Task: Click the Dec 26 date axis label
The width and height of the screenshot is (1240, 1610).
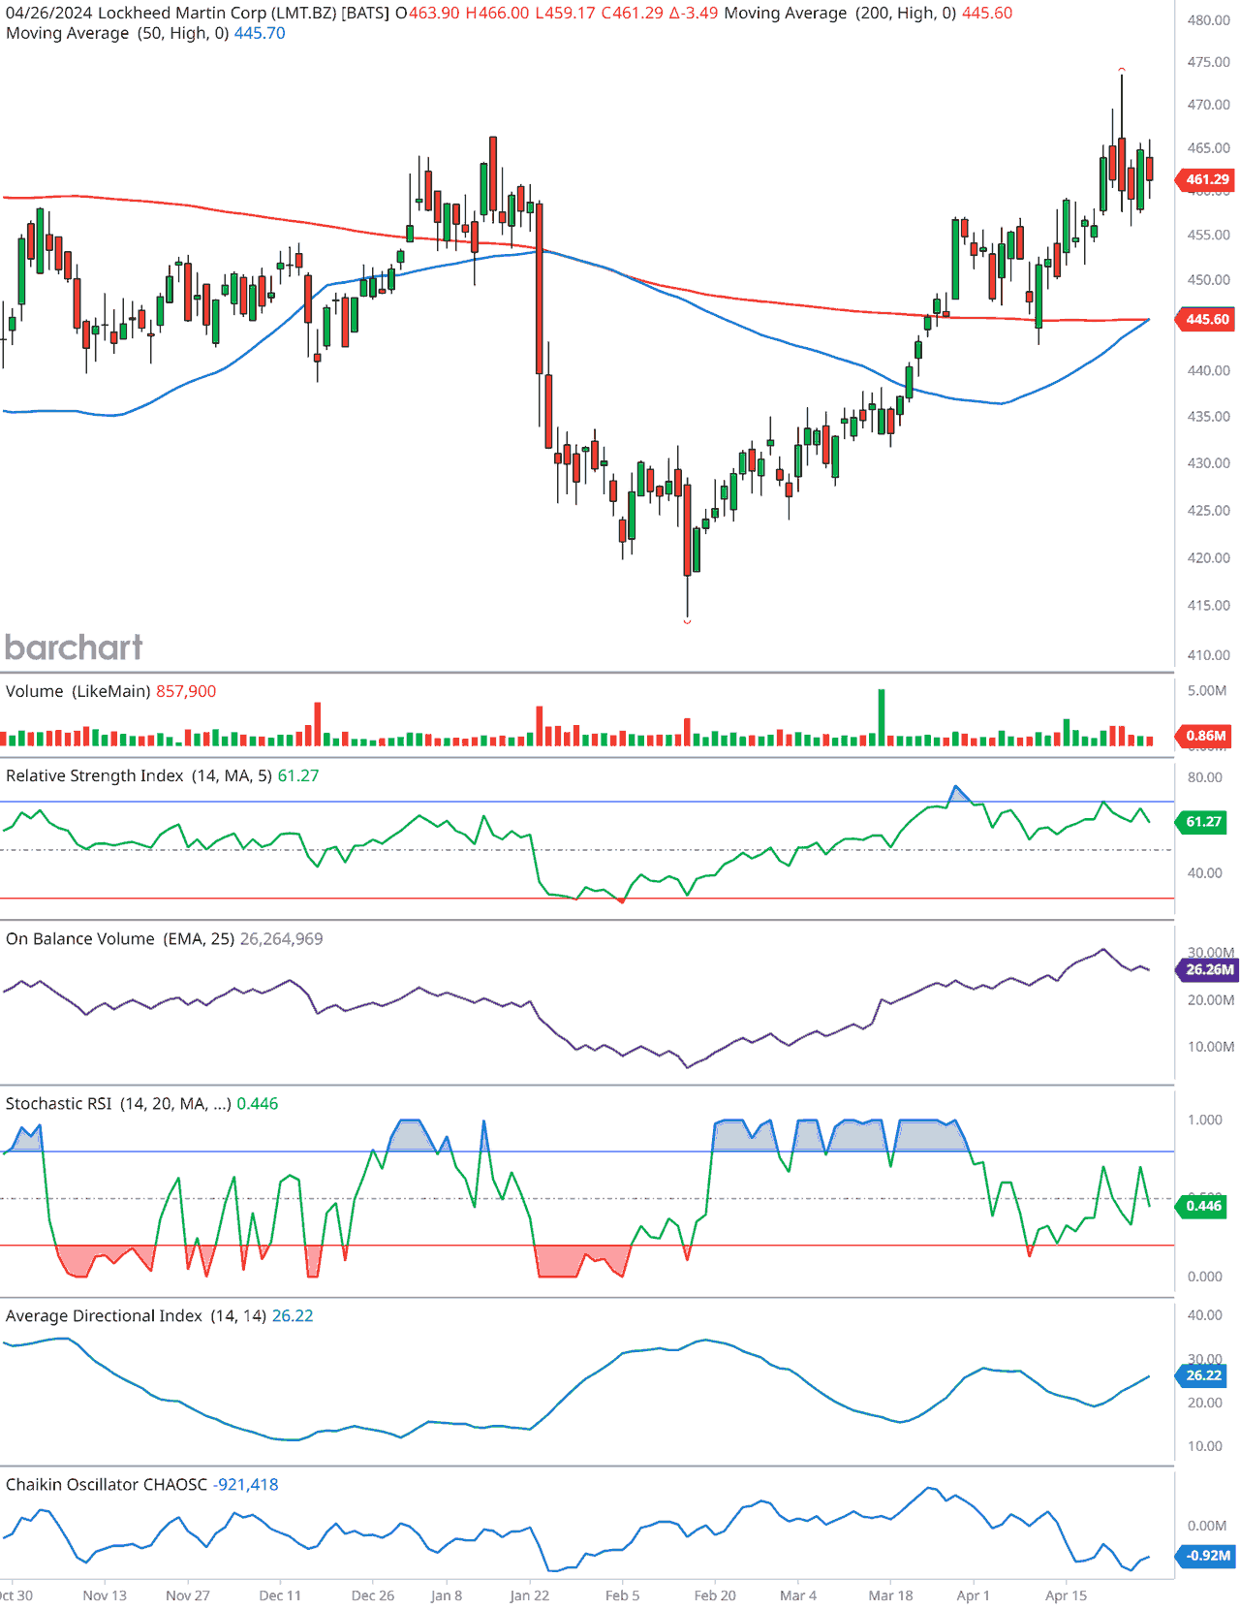Action: (x=373, y=1595)
